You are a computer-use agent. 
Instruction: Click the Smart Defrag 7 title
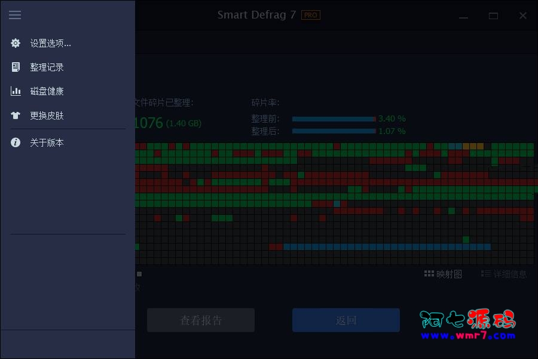[256, 15]
